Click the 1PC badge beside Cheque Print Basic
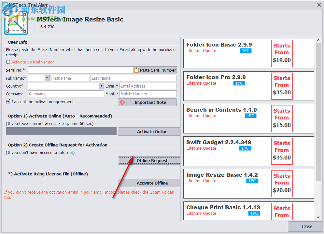The height and width of the screenshot is (234, 324). tap(254, 213)
